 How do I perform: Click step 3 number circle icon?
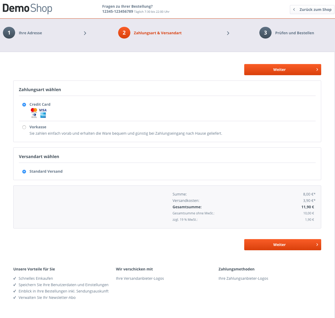click(x=265, y=33)
